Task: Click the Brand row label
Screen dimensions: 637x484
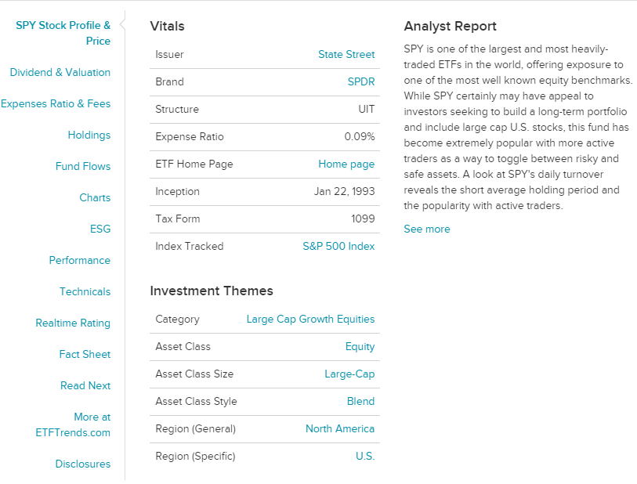Action: pyautogui.click(x=169, y=81)
